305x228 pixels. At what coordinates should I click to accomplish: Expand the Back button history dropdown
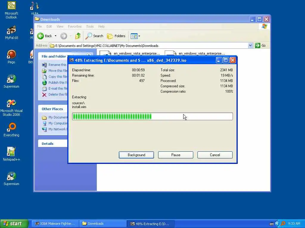point(55,36)
